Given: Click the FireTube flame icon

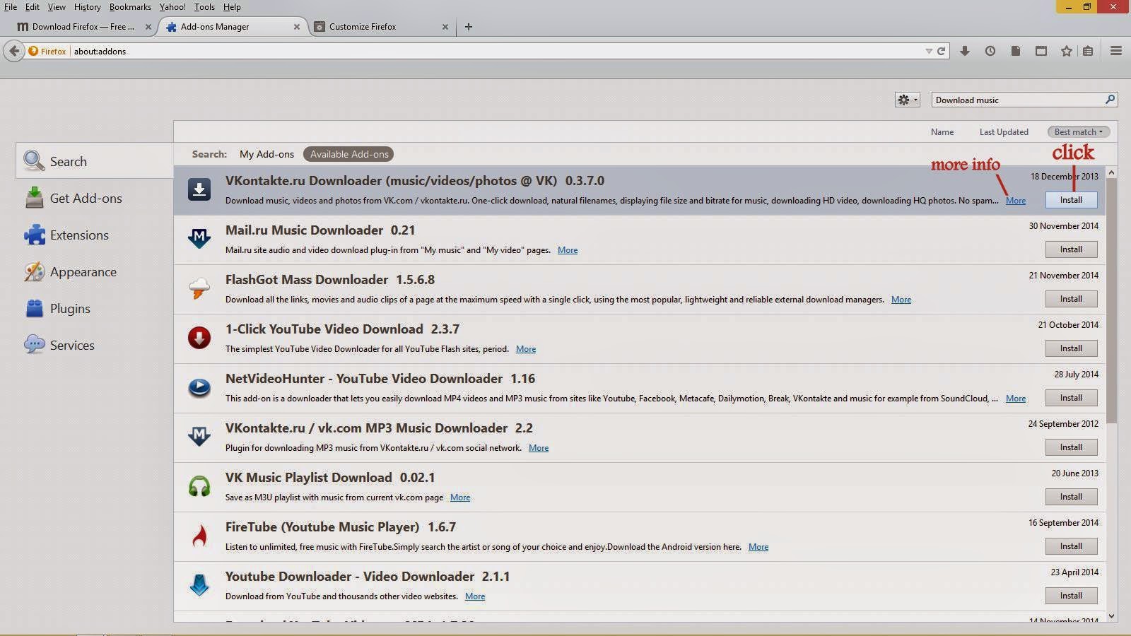Looking at the screenshot, I should tap(199, 536).
